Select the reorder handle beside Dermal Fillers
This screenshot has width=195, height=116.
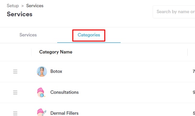(15, 113)
